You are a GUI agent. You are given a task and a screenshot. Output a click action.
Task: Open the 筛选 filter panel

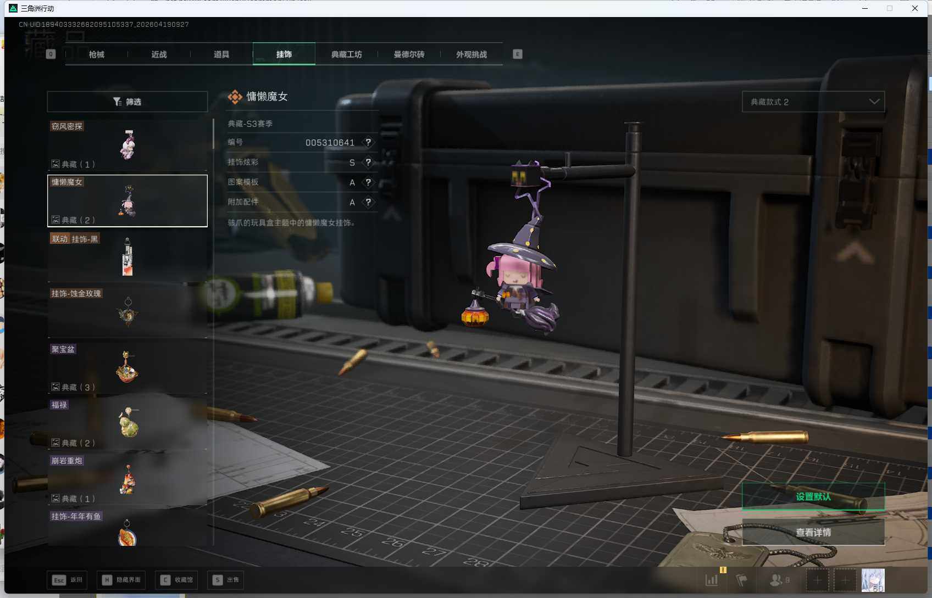[x=127, y=102]
